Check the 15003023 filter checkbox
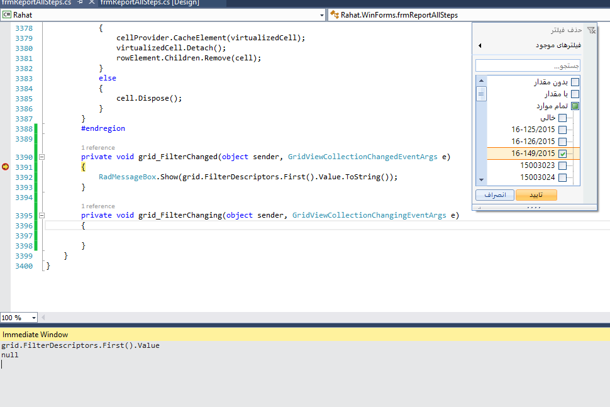Viewport: 610px width, 407px height. 563,166
